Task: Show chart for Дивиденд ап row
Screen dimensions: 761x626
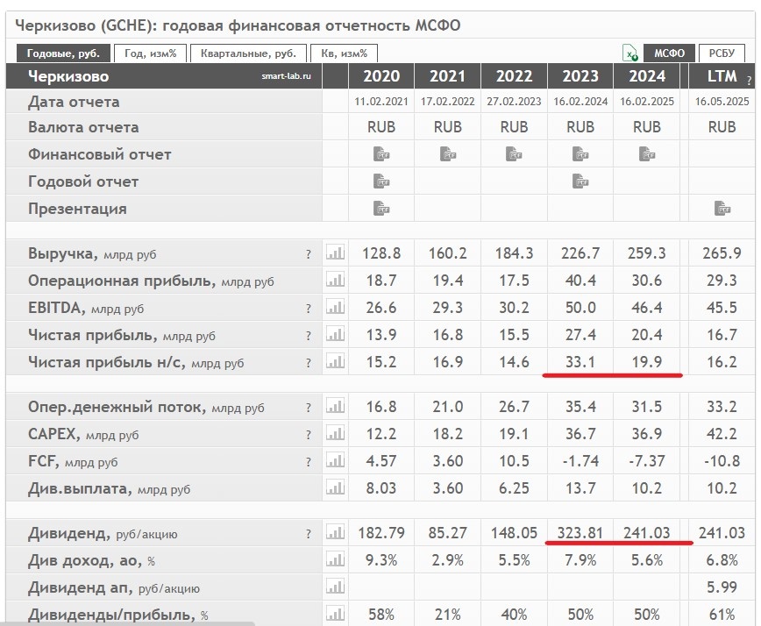Action: pyautogui.click(x=336, y=587)
